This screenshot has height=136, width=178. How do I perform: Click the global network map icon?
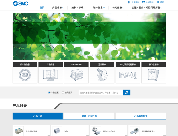[143, 2]
